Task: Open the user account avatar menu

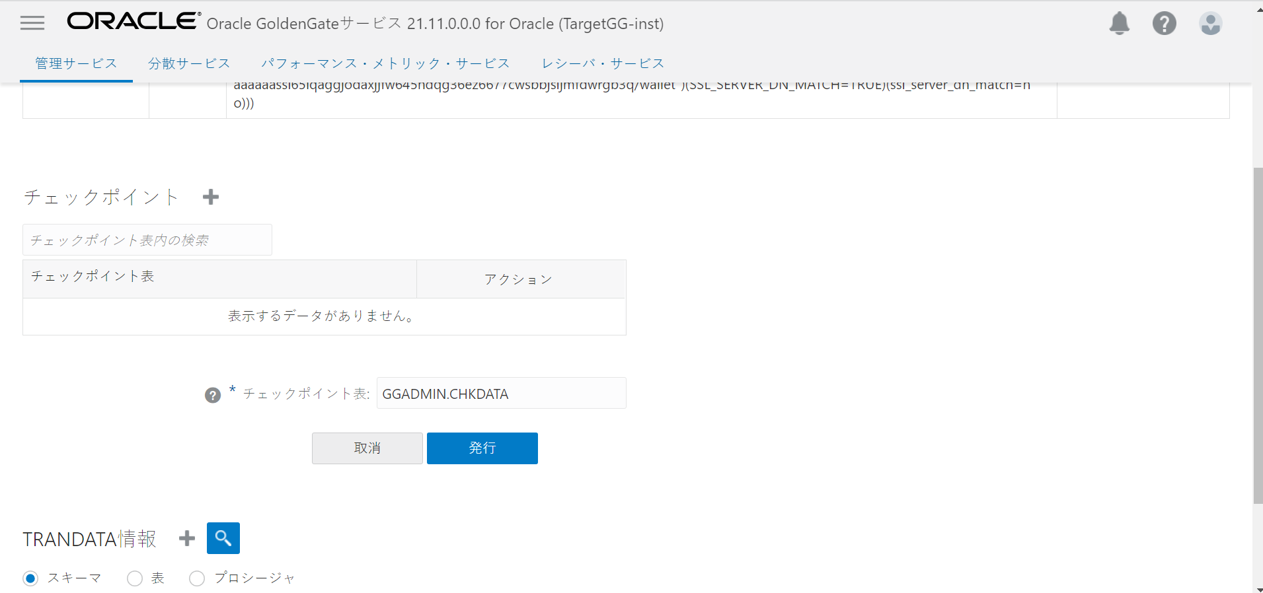Action: (x=1210, y=23)
